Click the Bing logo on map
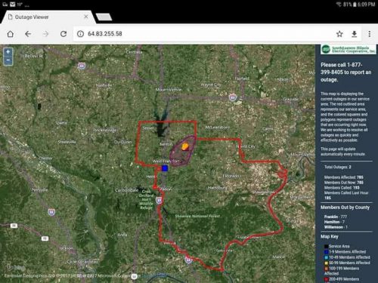378x283 pixels. pyautogui.click(x=16, y=267)
